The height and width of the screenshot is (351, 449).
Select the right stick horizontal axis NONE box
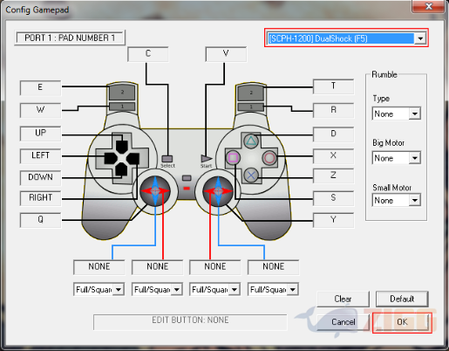pyautogui.click(x=214, y=267)
